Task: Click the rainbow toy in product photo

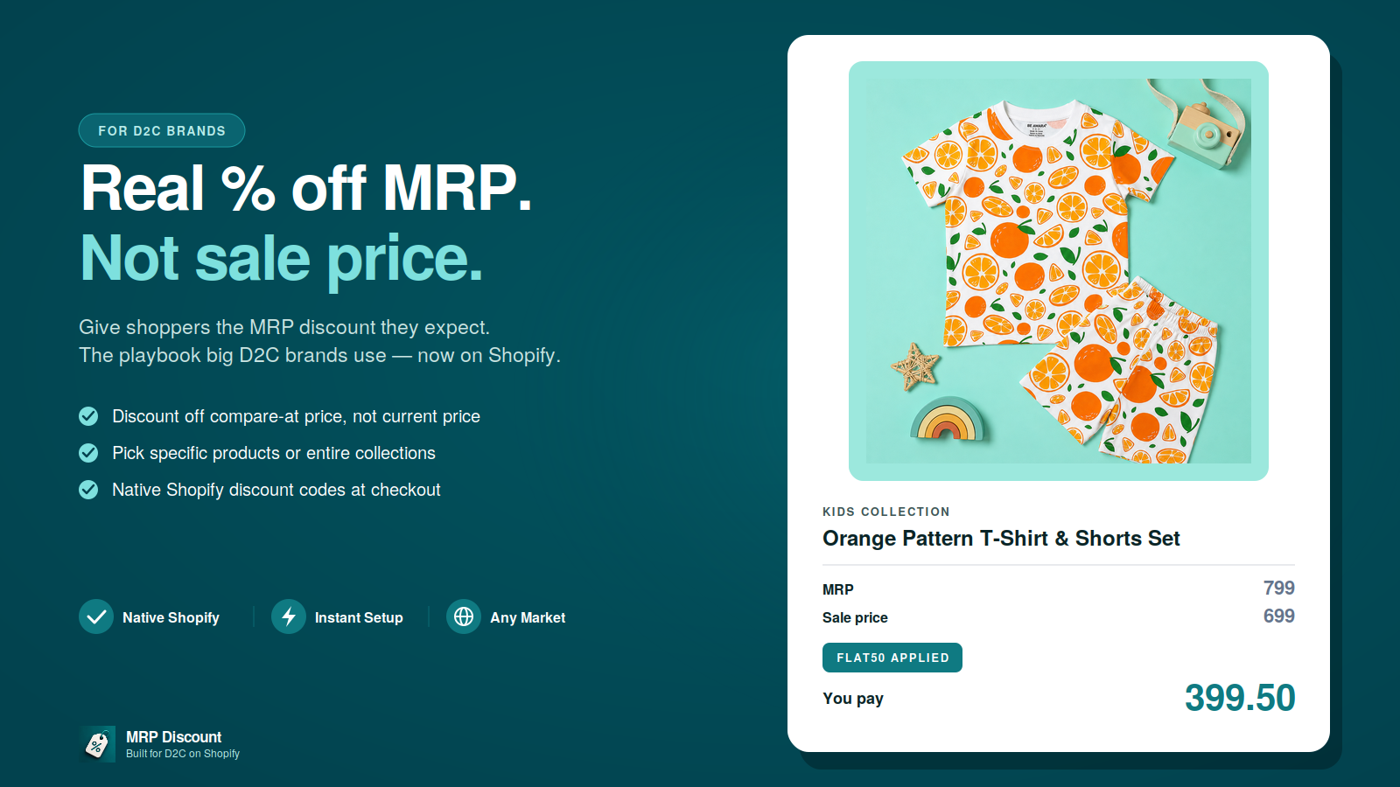Action: click(947, 420)
